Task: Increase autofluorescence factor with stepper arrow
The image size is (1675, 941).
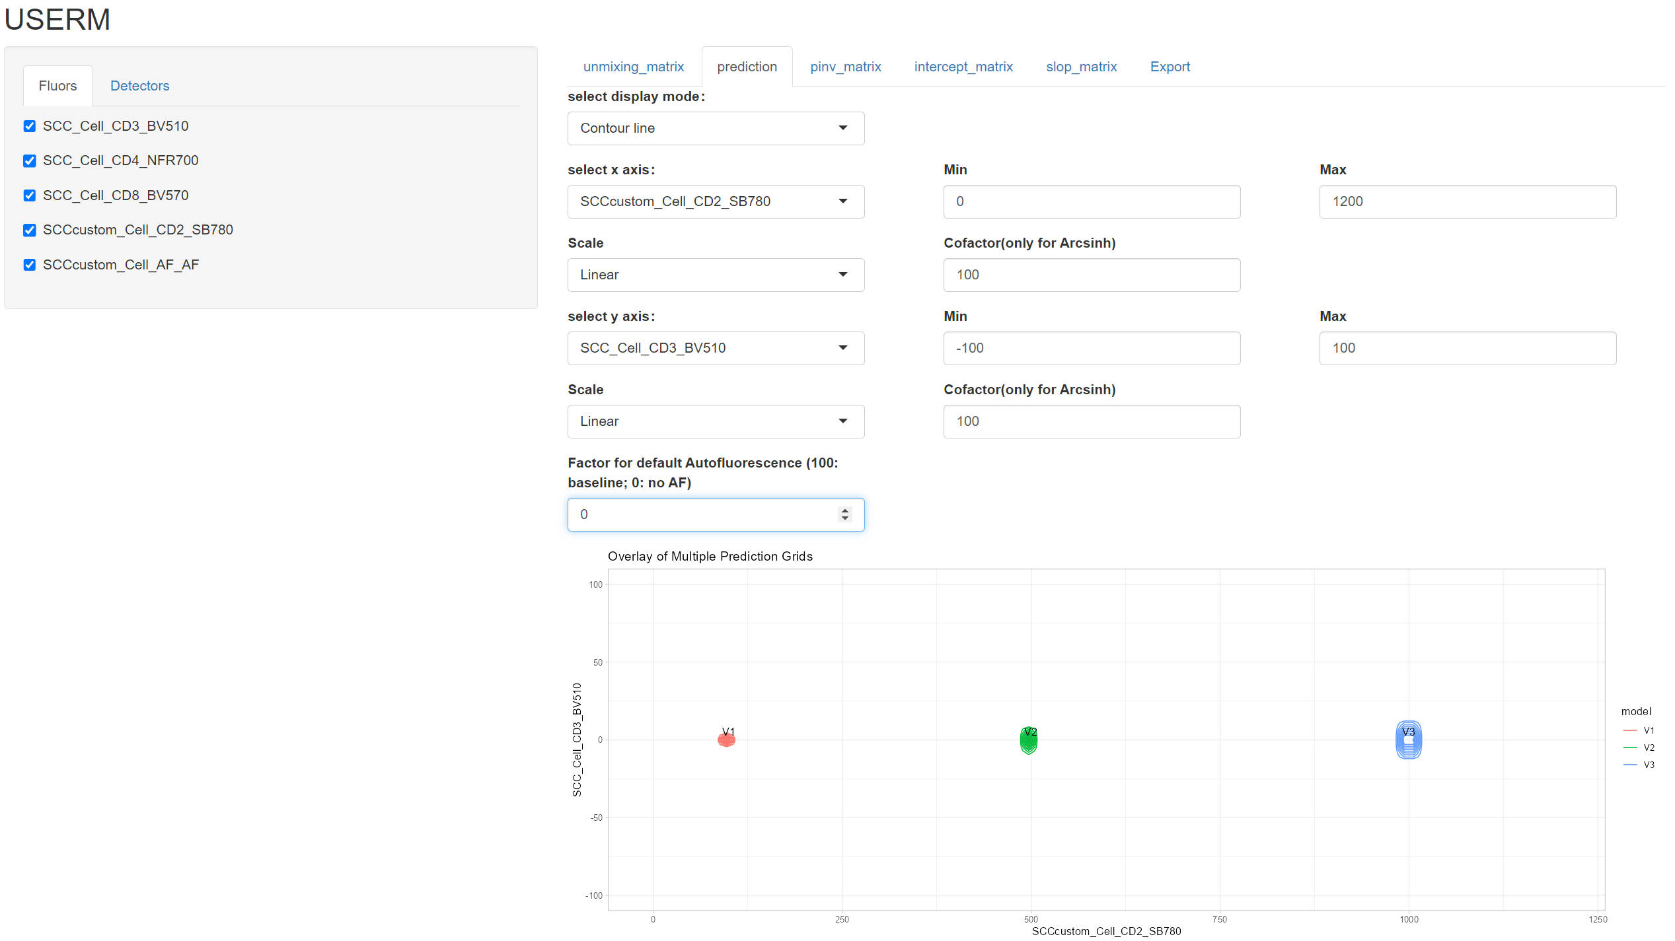Action: pos(844,510)
